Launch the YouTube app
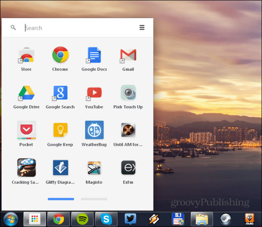 (x=94, y=93)
